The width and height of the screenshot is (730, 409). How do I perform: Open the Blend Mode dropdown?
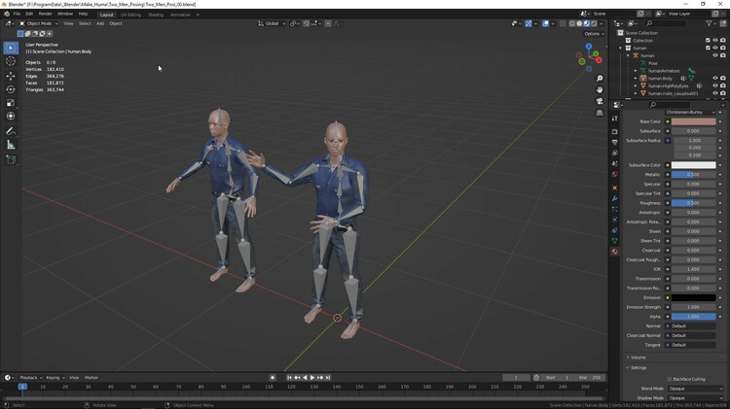point(694,389)
